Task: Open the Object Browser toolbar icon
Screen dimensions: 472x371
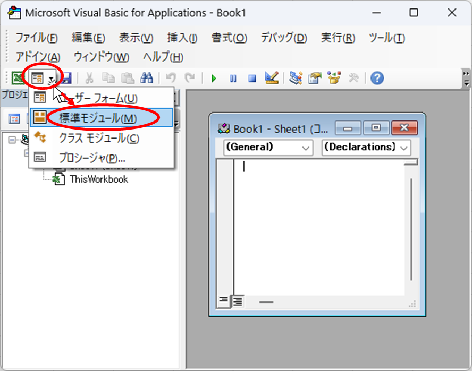Action: [334, 78]
